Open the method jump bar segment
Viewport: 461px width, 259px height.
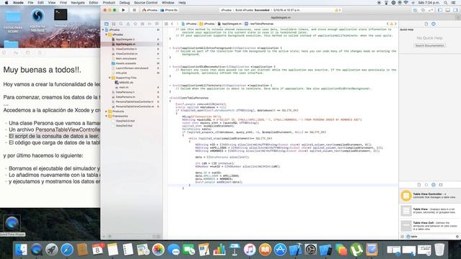[259, 24]
